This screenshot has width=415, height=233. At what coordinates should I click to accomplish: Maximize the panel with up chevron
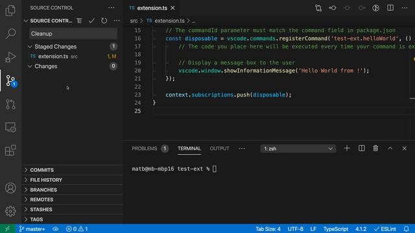pos(390,148)
